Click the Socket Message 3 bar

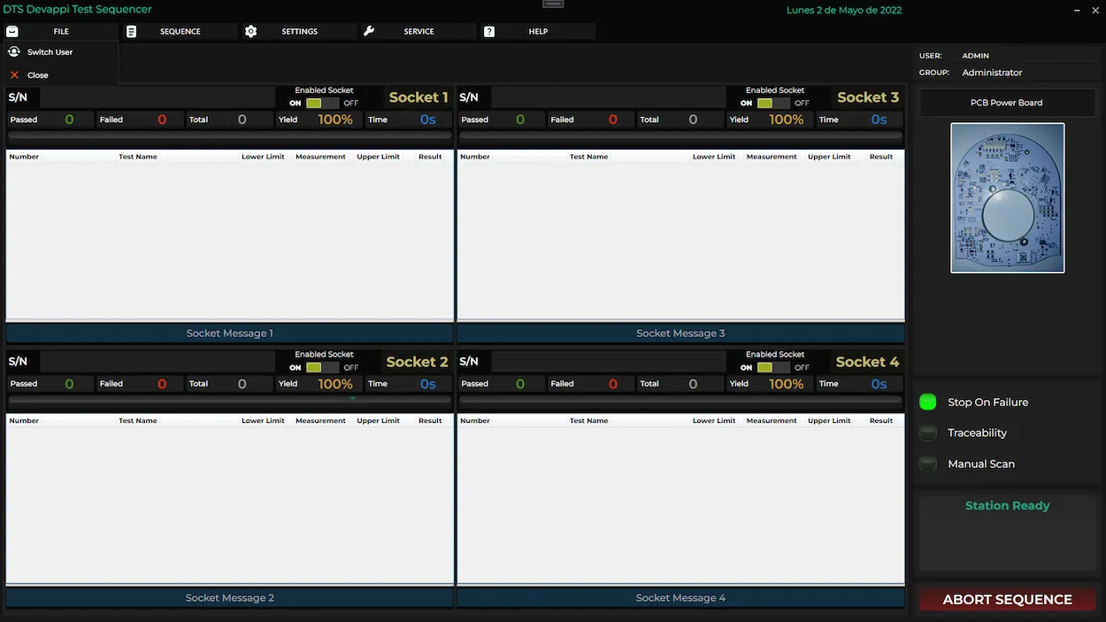(x=681, y=334)
